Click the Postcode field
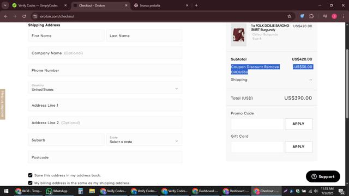The width and height of the screenshot is (349, 196). [105, 157]
